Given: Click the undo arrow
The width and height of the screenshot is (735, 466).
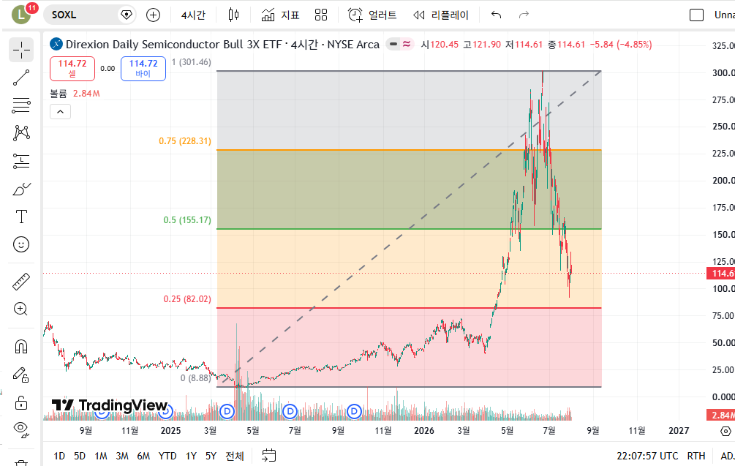Looking at the screenshot, I should [x=496, y=15].
